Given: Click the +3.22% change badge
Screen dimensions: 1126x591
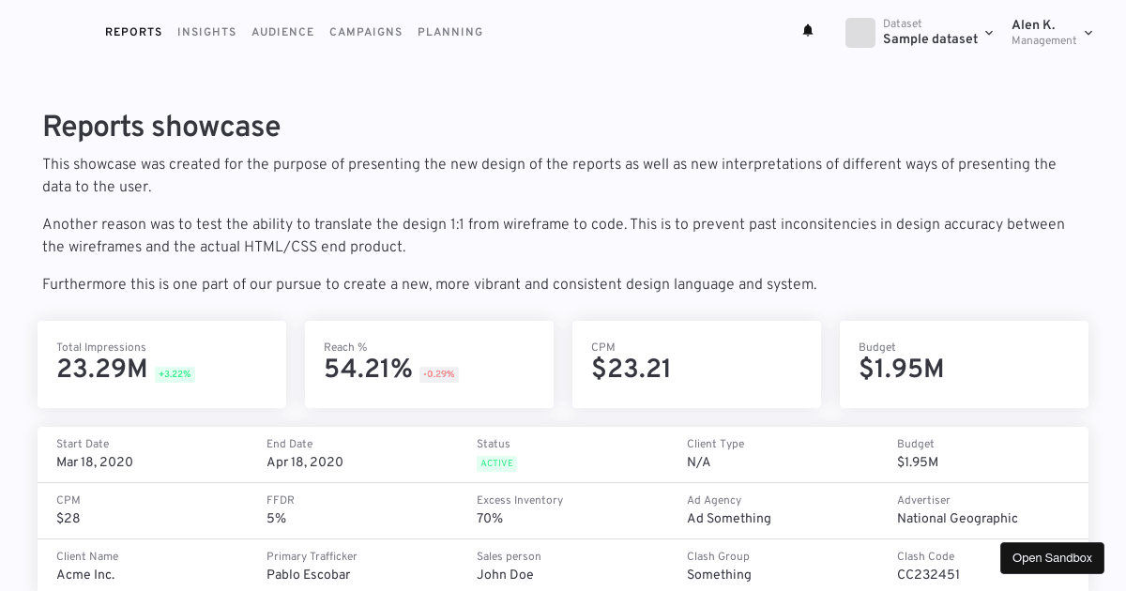Looking at the screenshot, I should tap(175, 374).
